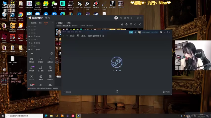Image resolution: width=211 pixels, height=118 pixels.
Task: Toggle visibility eye for 图片 5 source
Action: pos(29,26)
